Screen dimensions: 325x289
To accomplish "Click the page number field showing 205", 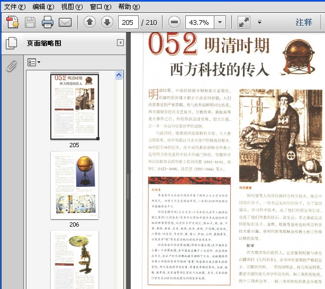I will click(x=128, y=22).
